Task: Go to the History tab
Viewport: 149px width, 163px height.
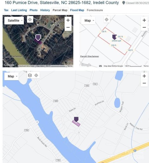Action: click(45, 10)
